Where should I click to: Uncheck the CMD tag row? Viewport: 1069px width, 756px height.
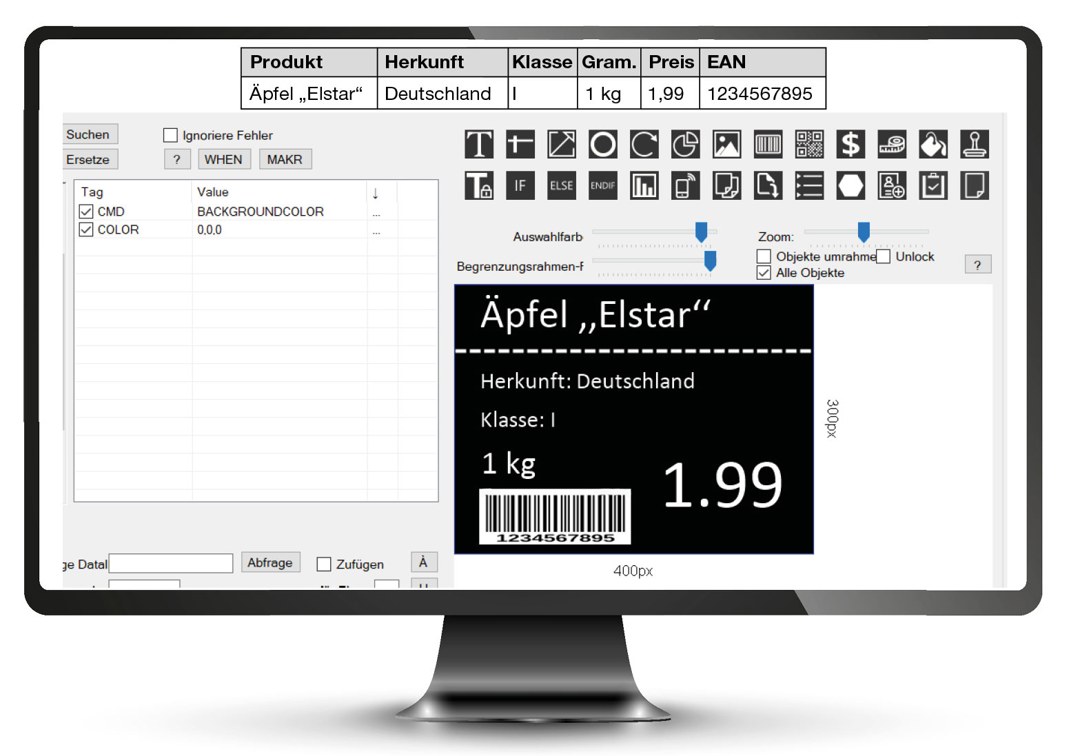(x=86, y=212)
